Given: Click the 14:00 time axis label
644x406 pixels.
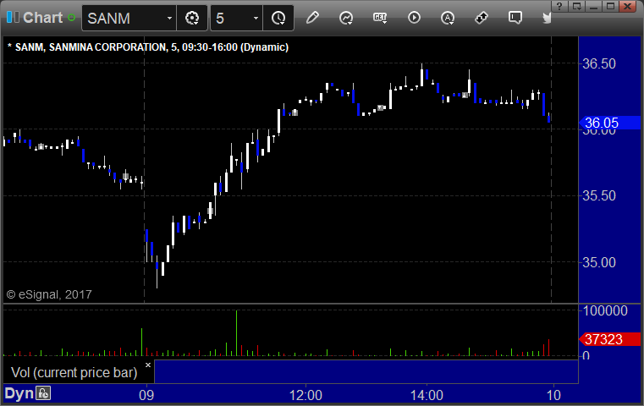Looking at the screenshot, I should click(427, 395).
